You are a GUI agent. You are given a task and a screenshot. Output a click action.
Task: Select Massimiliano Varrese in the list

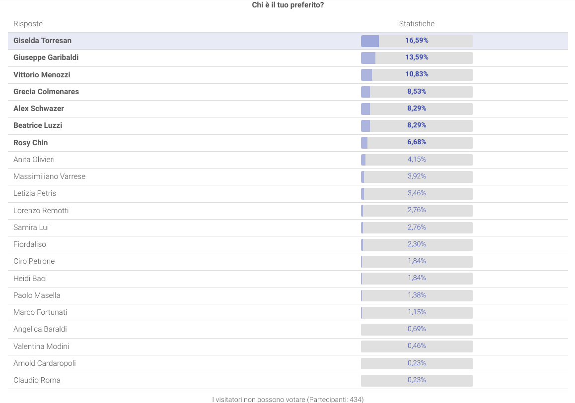click(x=49, y=176)
